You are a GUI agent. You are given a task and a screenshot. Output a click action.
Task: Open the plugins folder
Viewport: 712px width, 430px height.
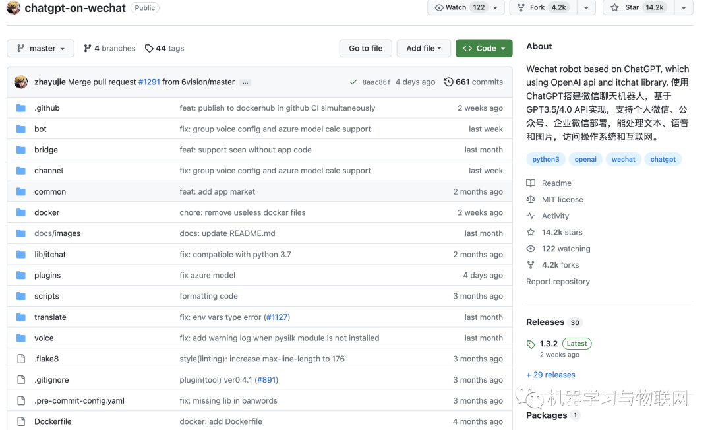point(47,276)
